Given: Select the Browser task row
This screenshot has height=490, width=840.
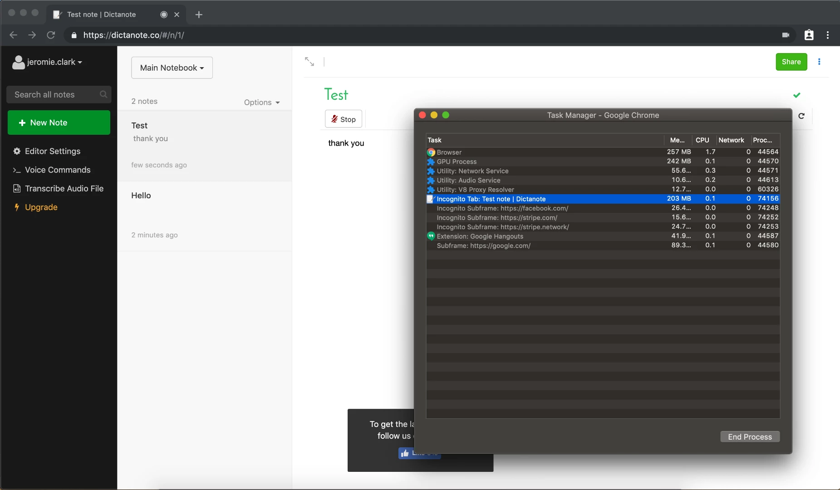Looking at the screenshot, I should pos(603,152).
